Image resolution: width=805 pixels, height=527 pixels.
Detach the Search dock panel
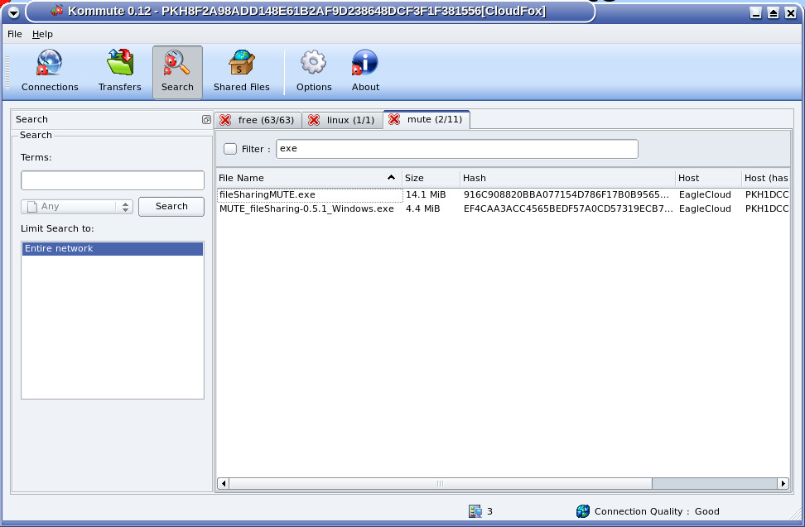click(x=206, y=119)
